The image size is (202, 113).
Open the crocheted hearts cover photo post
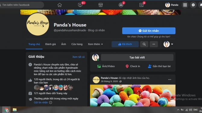point(133,95)
